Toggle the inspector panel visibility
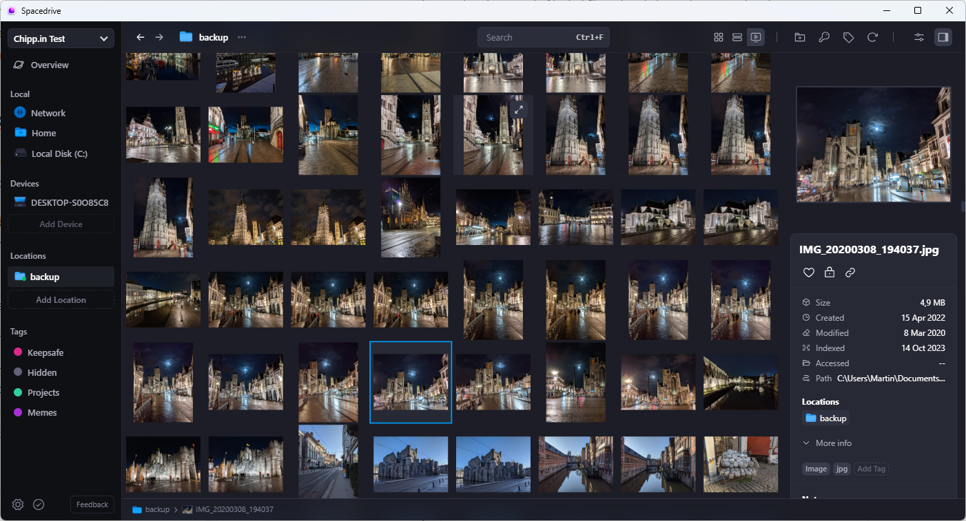This screenshot has height=521, width=966. click(943, 37)
